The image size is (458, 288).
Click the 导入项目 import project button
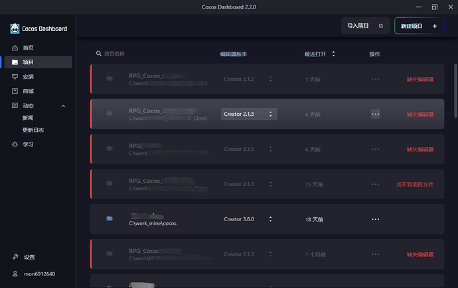366,26
